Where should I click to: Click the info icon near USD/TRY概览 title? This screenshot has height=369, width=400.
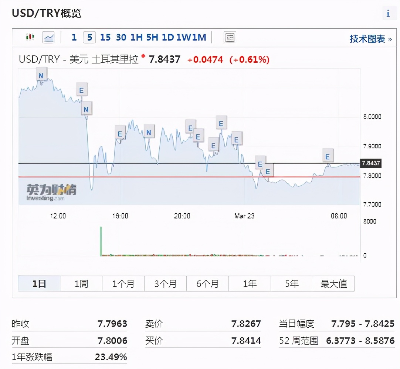click(x=388, y=13)
